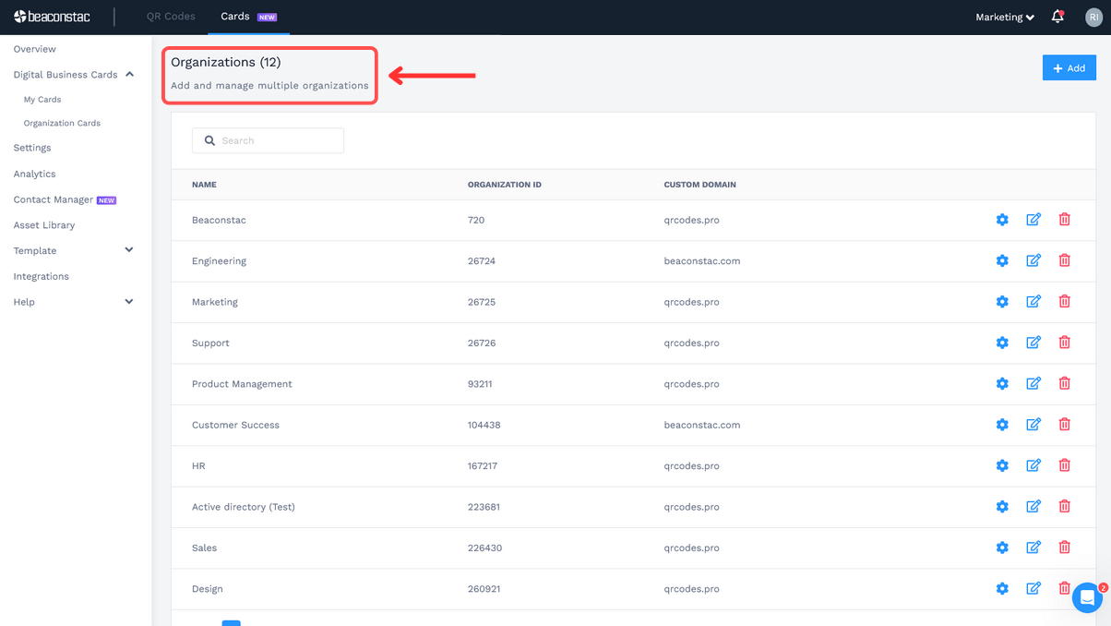
Task: Open Integrations in sidebar
Action: [x=41, y=276]
